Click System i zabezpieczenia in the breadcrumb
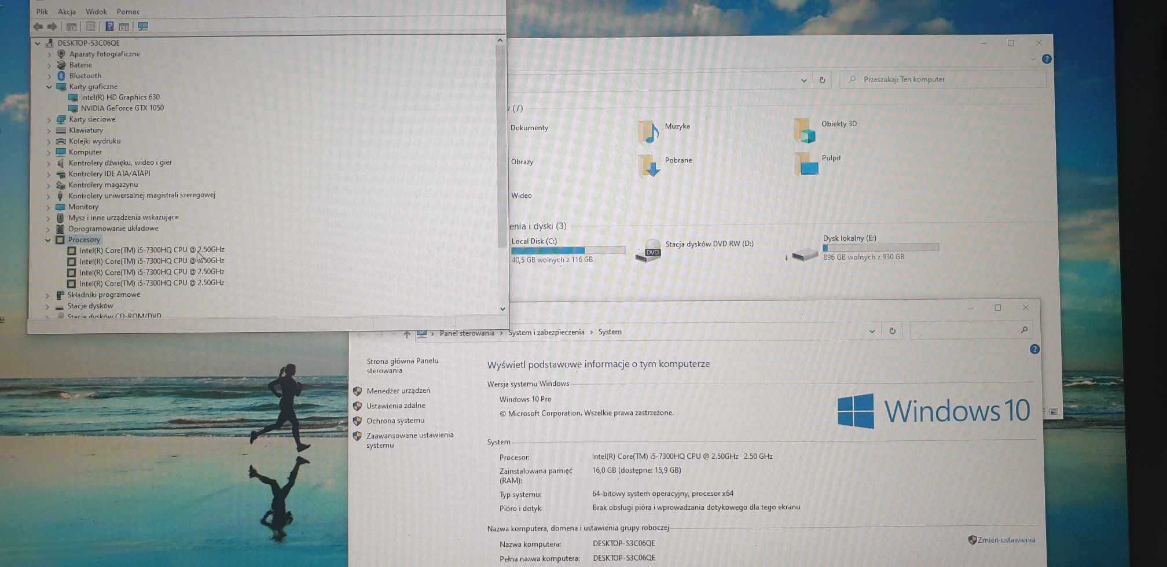This screenshot has width=1167, height=567. [x=546, y=333]
